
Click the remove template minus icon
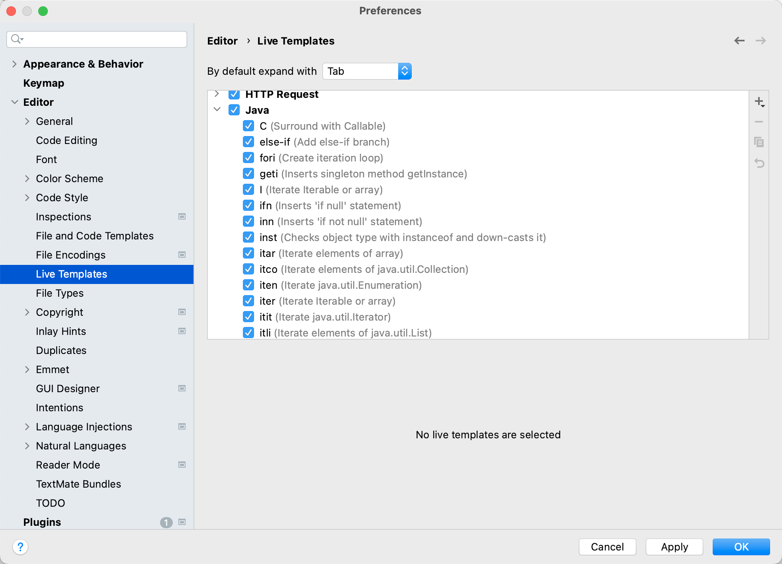[x=759, y=122]
